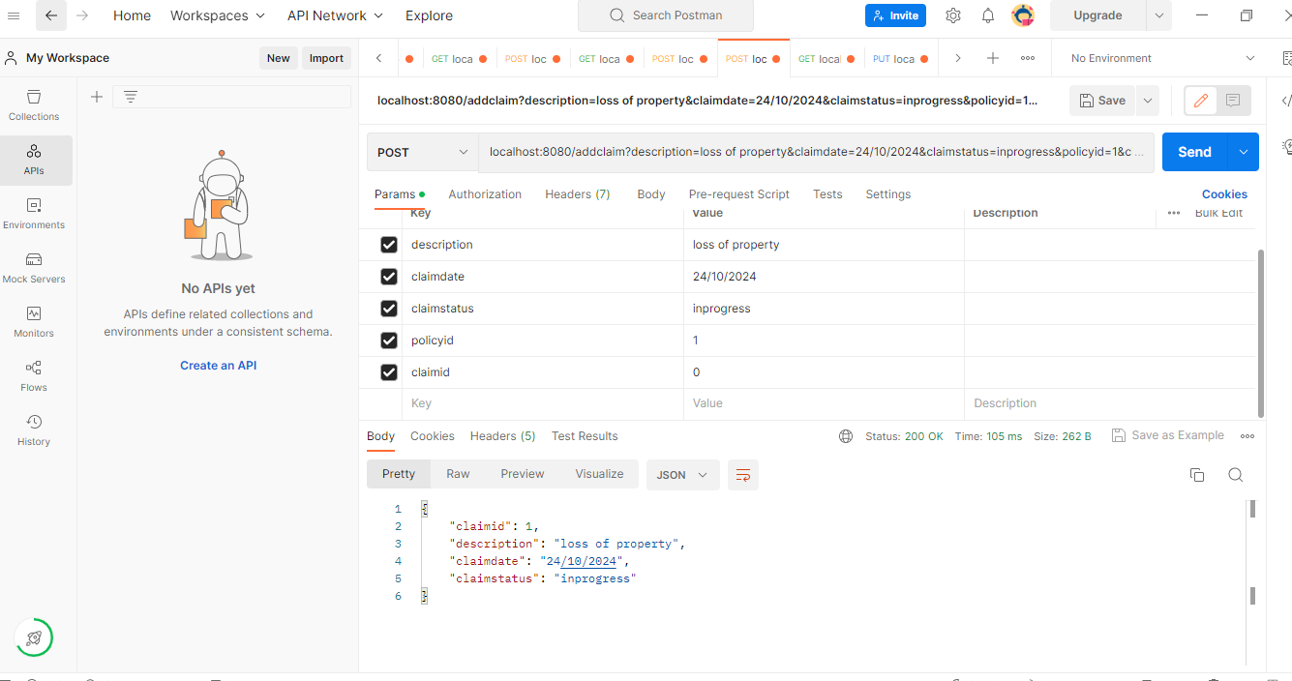Open History in sidebar

(x=34, y=430)
